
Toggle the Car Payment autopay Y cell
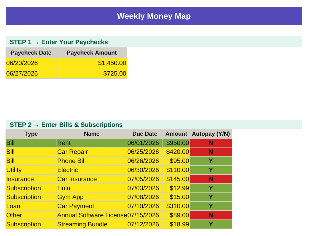211,206
